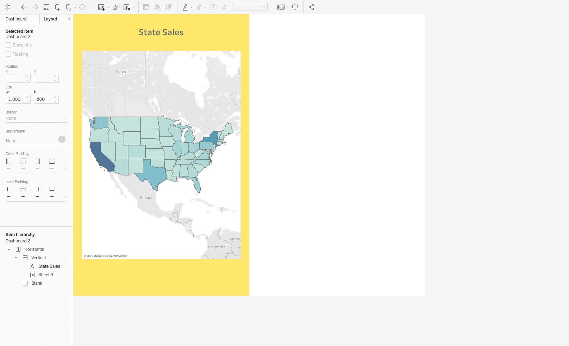This screenshot has width=569, height=346.
Task: Select Sheet 3 in the item hierarchy
Action: tap(46, 274)
